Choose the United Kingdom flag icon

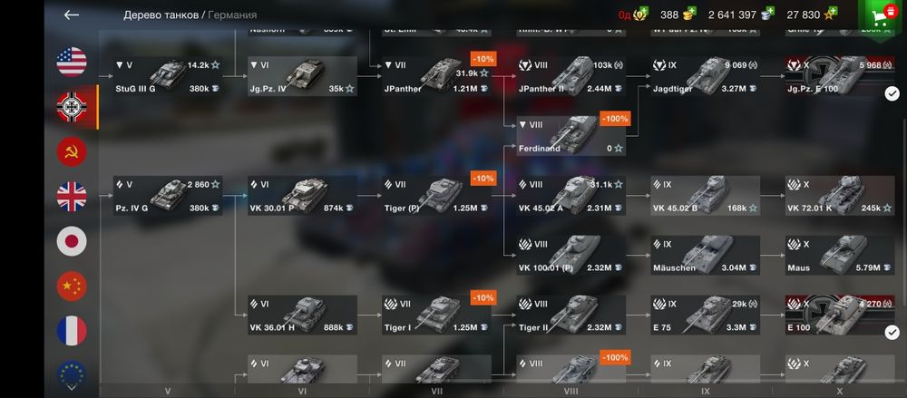(x=72, y=197)
